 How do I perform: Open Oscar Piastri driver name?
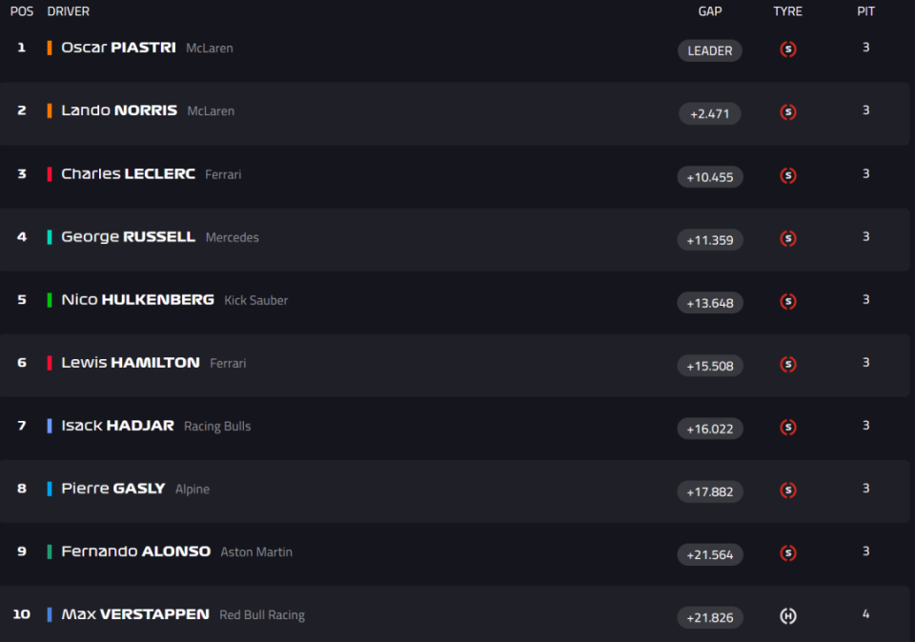pyautogui.click(x=118, y=48)
